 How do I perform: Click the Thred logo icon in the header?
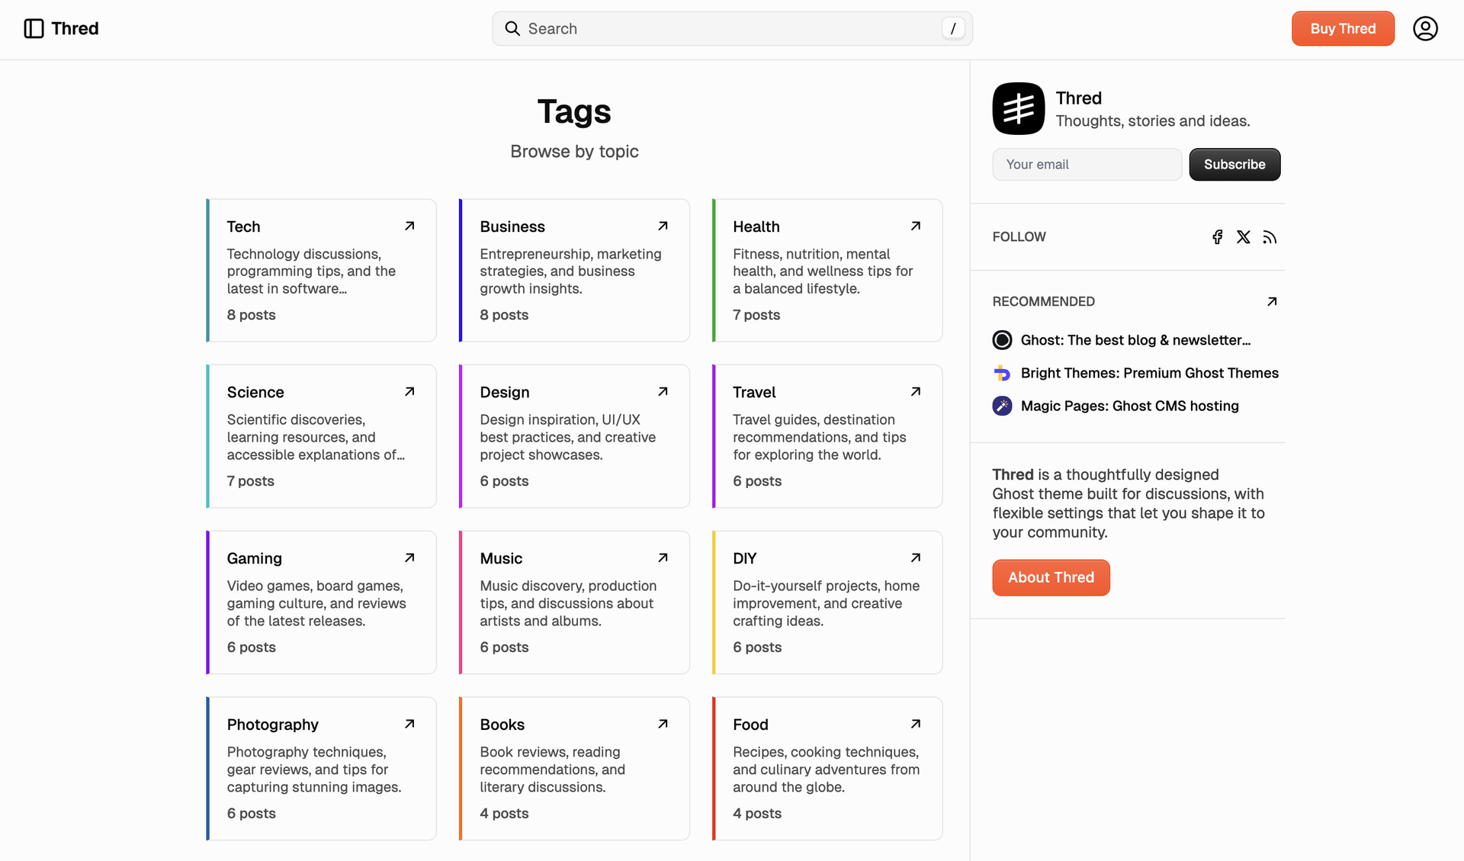(x=33, y=28)
